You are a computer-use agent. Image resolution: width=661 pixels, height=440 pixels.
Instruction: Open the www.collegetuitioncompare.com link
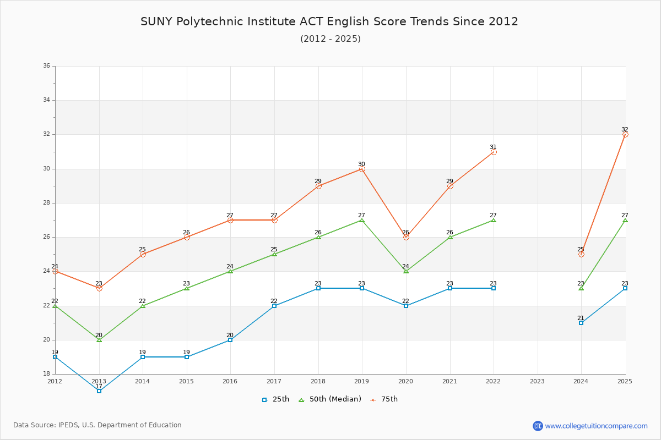coord(597,426)
